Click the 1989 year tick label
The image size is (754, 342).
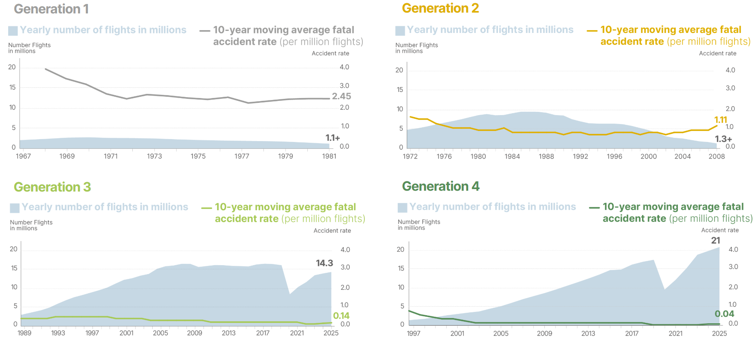tap(24, 333)
